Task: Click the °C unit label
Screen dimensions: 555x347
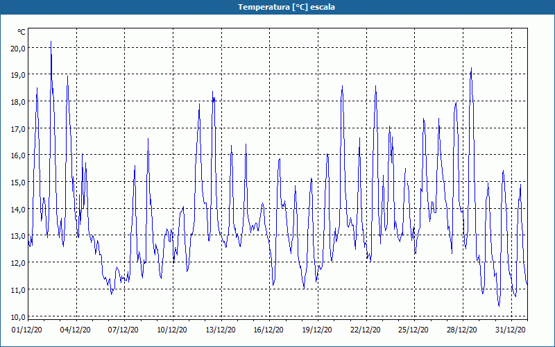Action: tap(22, 32)
